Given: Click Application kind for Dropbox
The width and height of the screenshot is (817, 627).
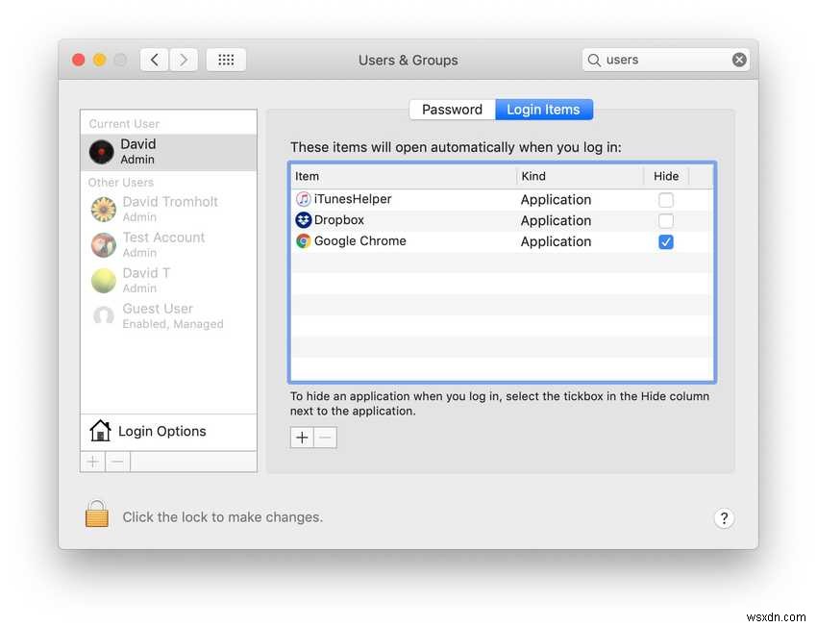Looking at the screenshot, I should click(x=556, y=221).
